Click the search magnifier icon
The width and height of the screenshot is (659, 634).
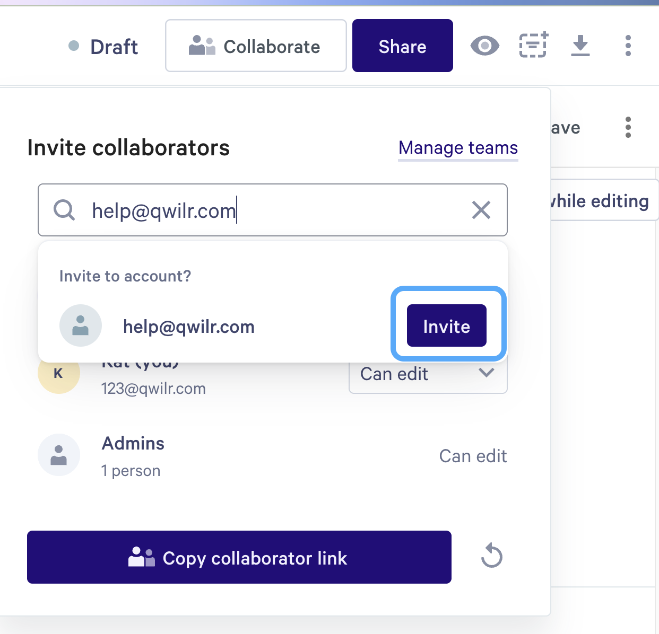pos(64,210)
